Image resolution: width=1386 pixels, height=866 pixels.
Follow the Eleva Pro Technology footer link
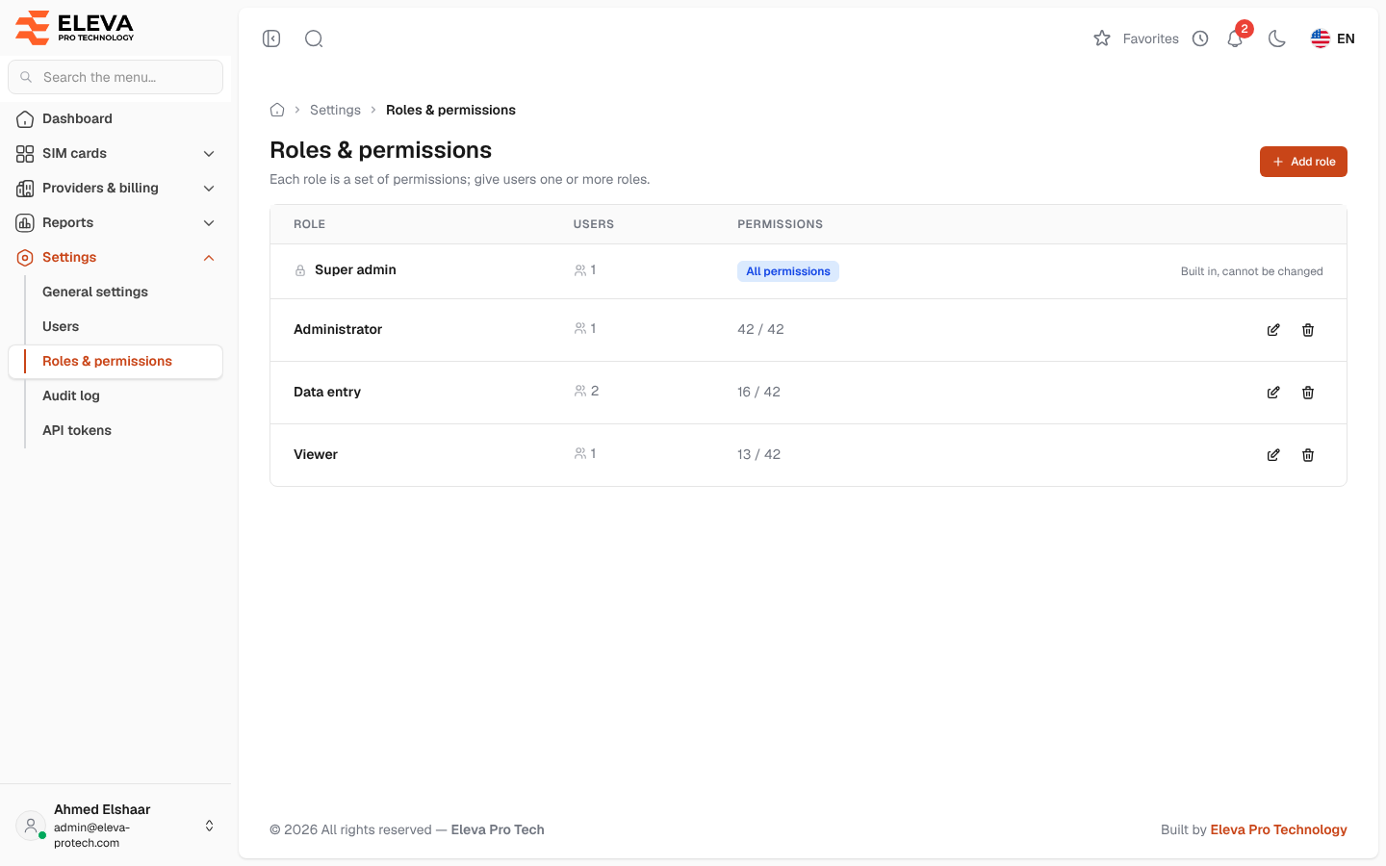pyautogui.click(x=1278, y=829)
